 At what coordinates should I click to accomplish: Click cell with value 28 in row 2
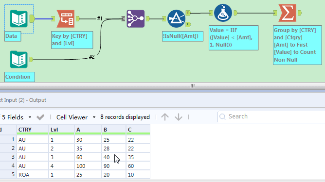113,149
